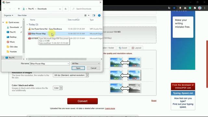Open the Chrome three-dot menu
The image size is (208, 117).
tap(205, 8)
